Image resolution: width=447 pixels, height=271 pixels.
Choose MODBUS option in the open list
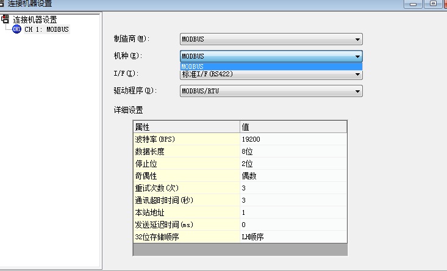tap(271, 67)
